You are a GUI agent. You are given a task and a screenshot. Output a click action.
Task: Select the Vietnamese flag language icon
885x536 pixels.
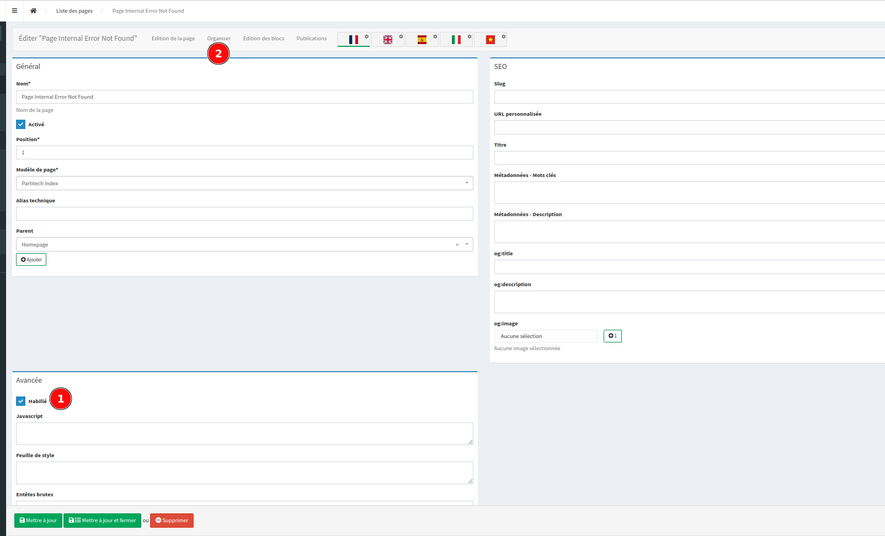coord(490,40)
